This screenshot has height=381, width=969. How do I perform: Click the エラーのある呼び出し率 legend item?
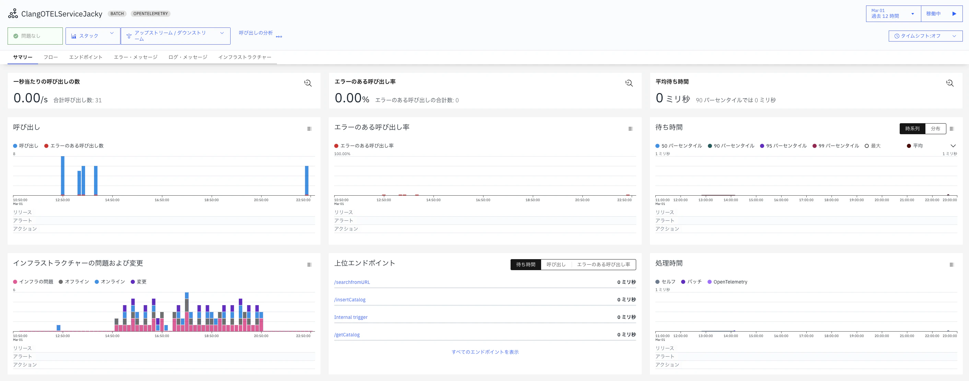pos(364,146)
